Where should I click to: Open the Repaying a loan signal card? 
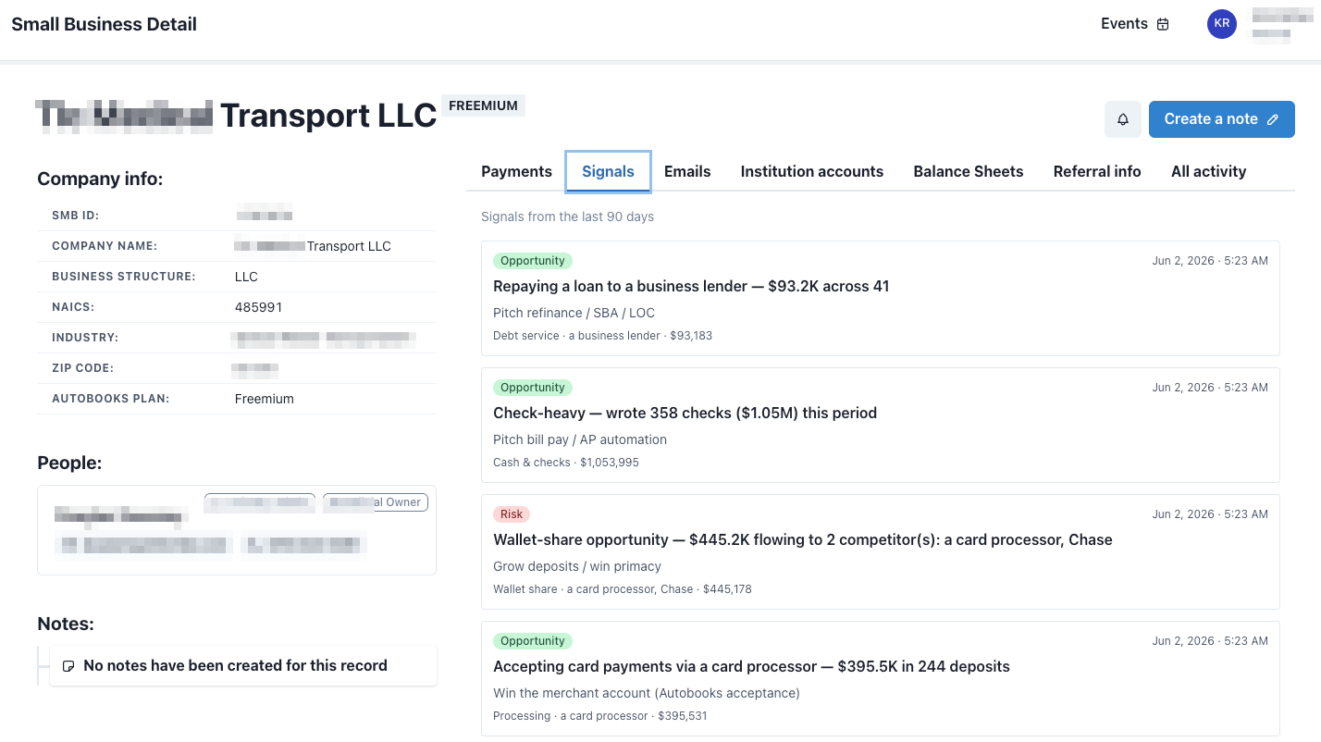pyautogui.click(x=880, y=298)
